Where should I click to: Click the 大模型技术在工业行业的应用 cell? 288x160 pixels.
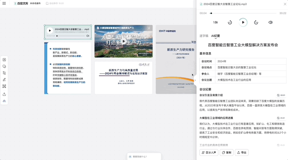[251, 80]
